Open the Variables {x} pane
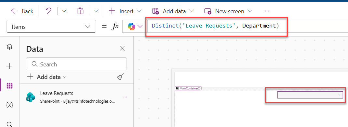Image resolution: width=348 pixels, height=127 pixels. click(9, 105)
